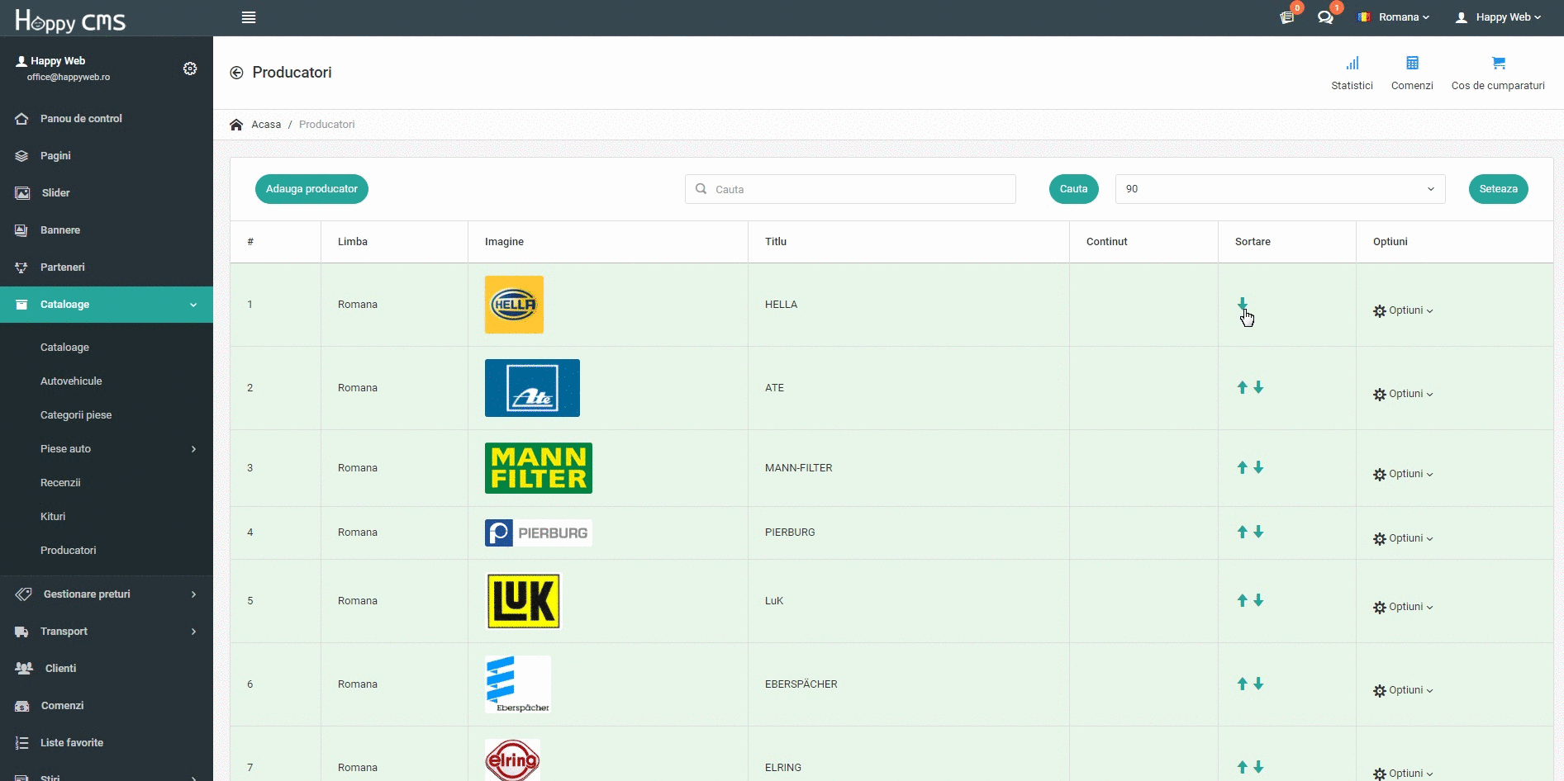Move MANN-FILTER down in sorting
Screen dimensions: 1564x781
tap(1258, 467)
